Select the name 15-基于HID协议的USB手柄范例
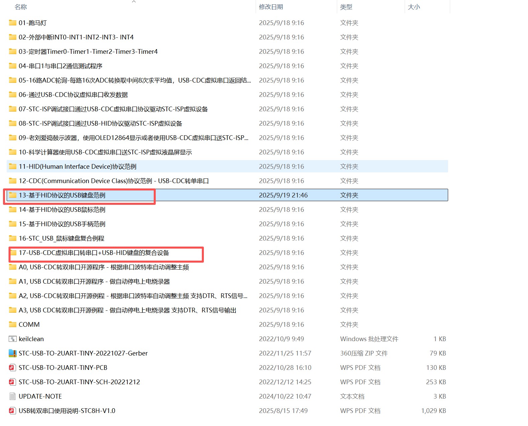This screenshot has height=426, width=528. coord(62,224)
